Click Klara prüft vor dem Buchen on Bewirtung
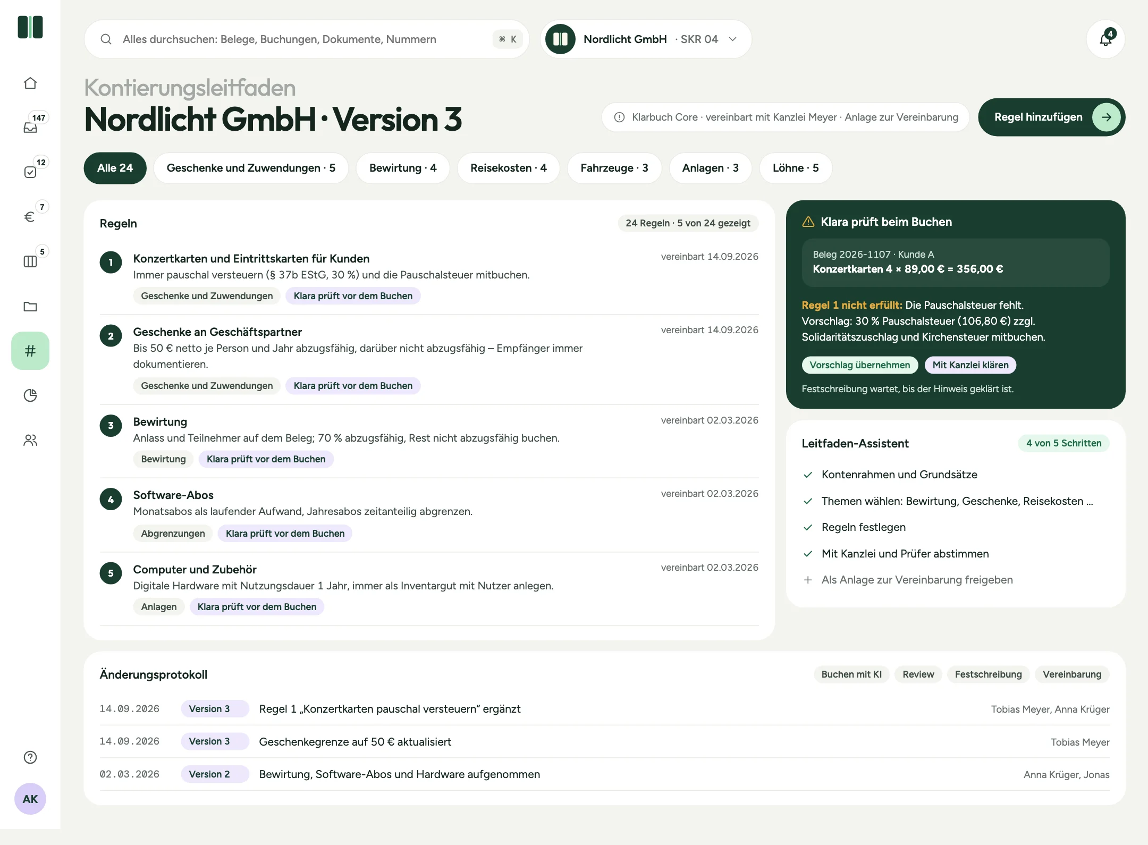 266,459
